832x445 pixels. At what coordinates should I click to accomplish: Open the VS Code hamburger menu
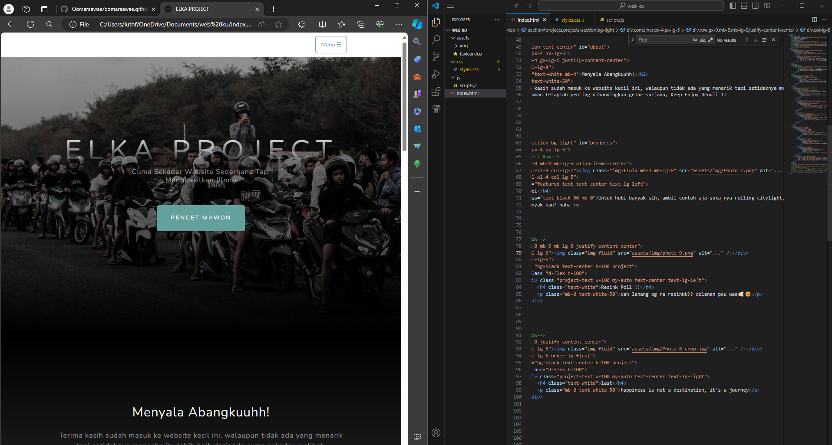point(451,6)
